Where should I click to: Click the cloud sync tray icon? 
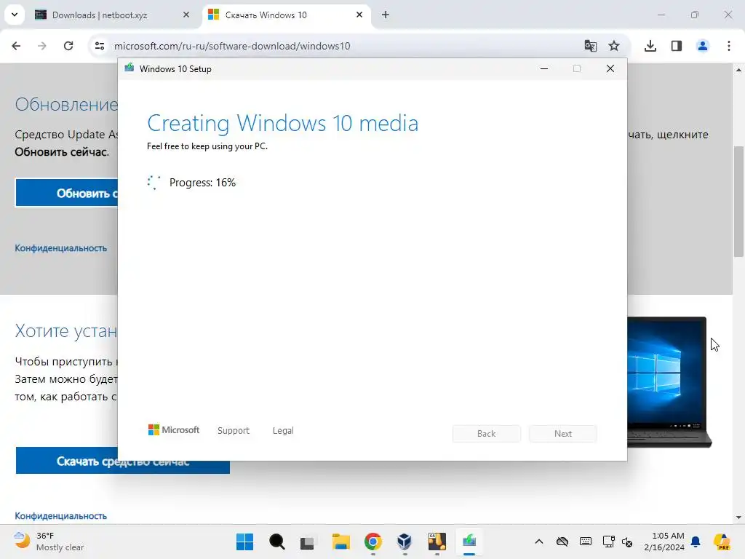click(x=562, y=542)
